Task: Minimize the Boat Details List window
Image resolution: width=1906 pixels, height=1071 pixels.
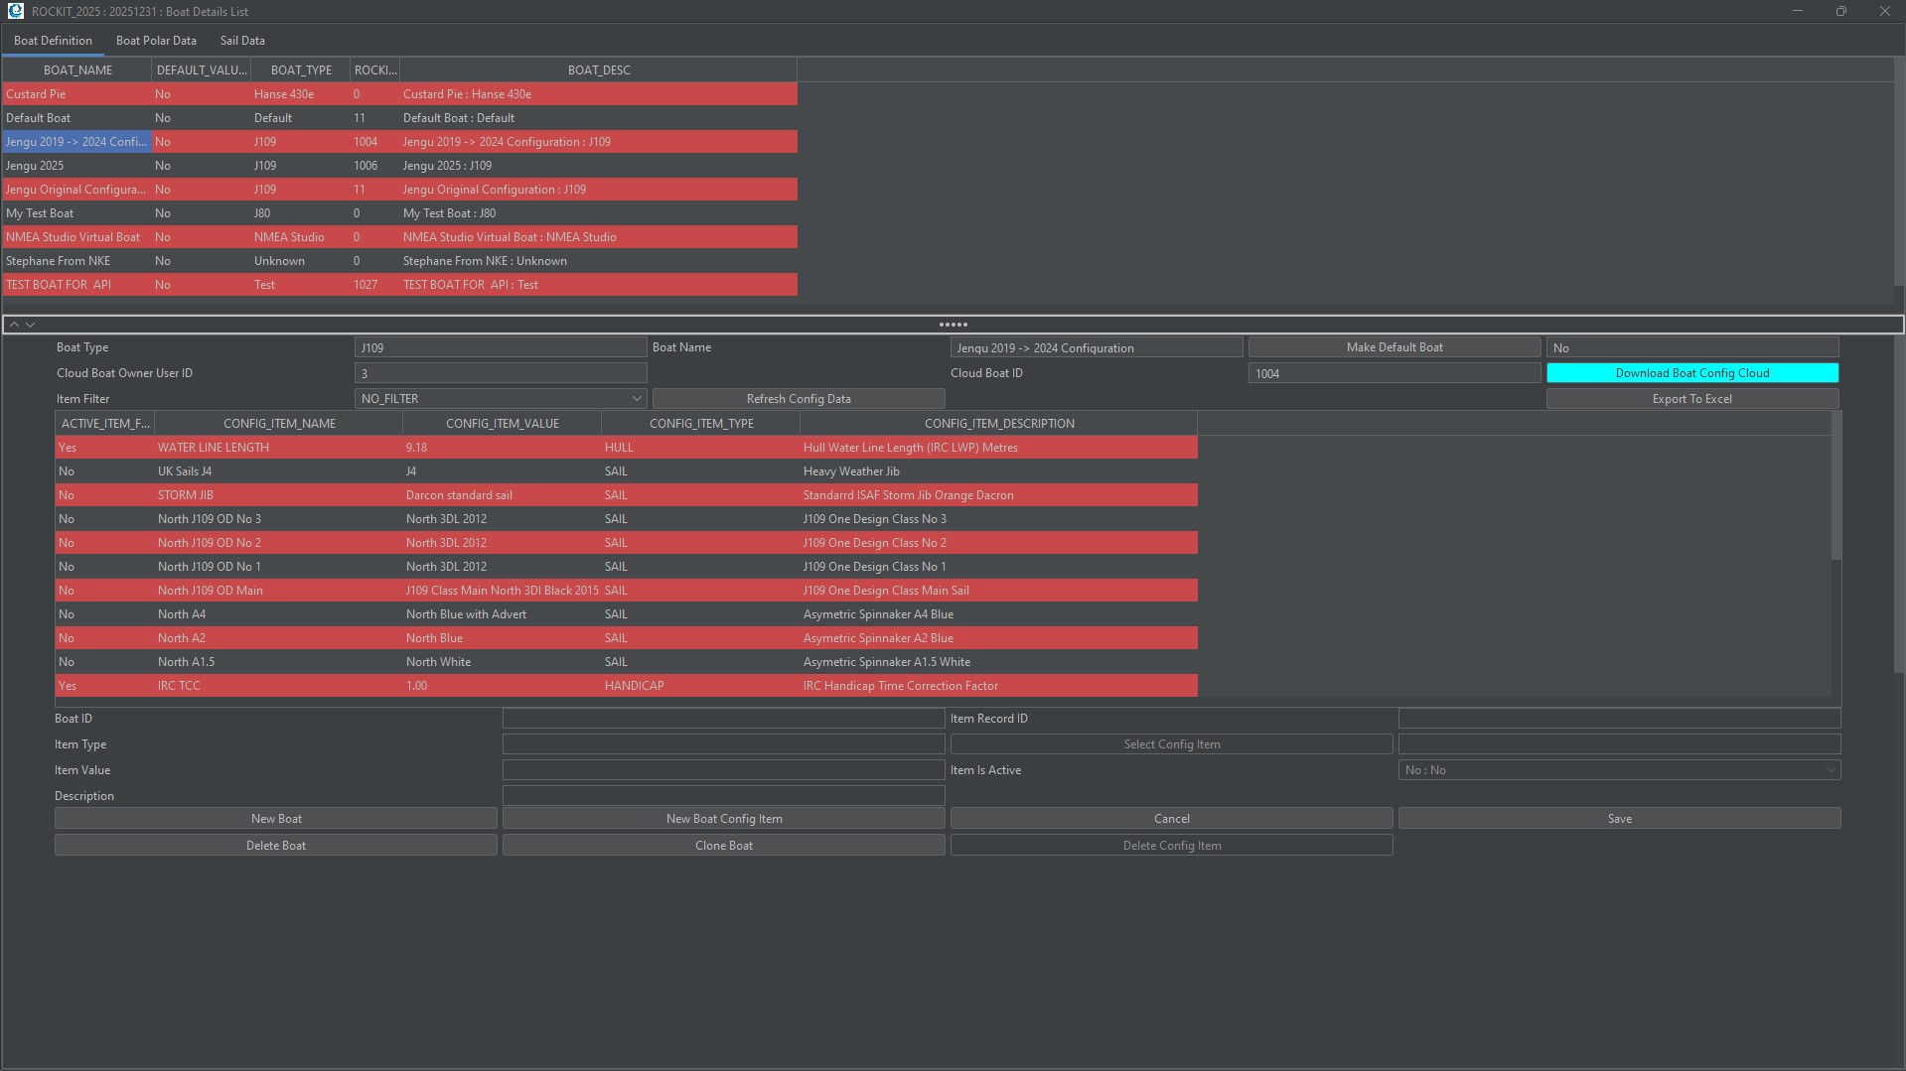Action: (x=1797, y=11)
